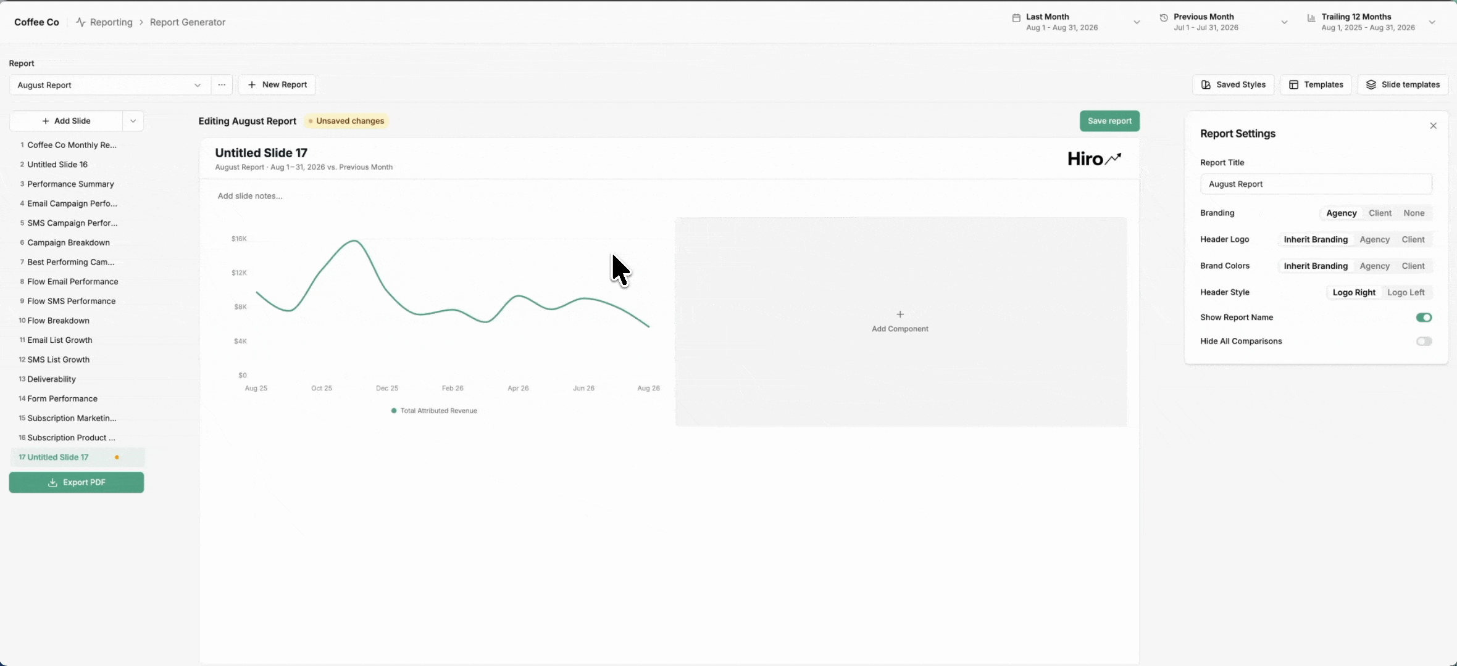The image size is (1457, 666).
Task: Click the Templates layout icon
Action: coord(1293,84)
